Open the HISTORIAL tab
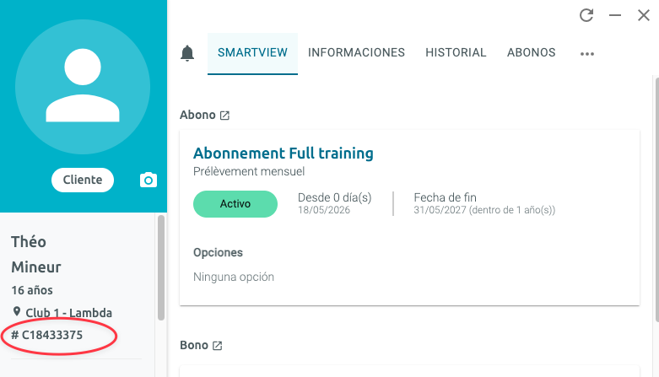The width and height of the screenshot is (659, 377). pyautogui.click(x=456, y=53)
